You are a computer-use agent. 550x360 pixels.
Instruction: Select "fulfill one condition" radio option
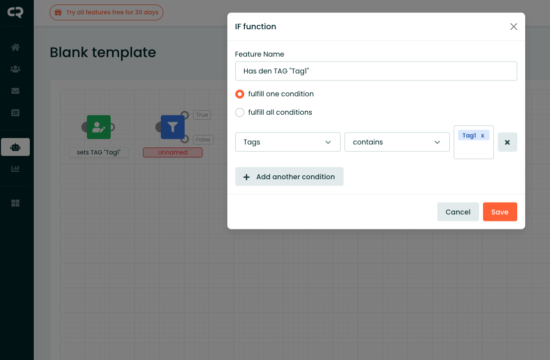tap(240, 94)
